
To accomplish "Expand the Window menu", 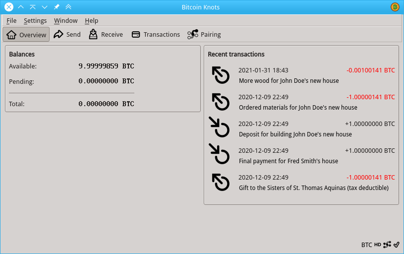I will [x=66, y=20].
